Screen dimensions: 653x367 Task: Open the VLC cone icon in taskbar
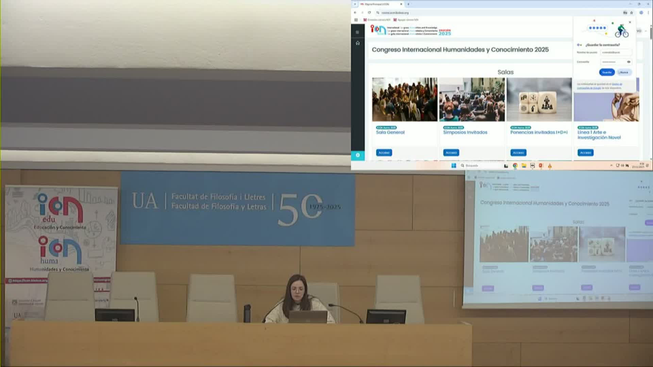550,165
